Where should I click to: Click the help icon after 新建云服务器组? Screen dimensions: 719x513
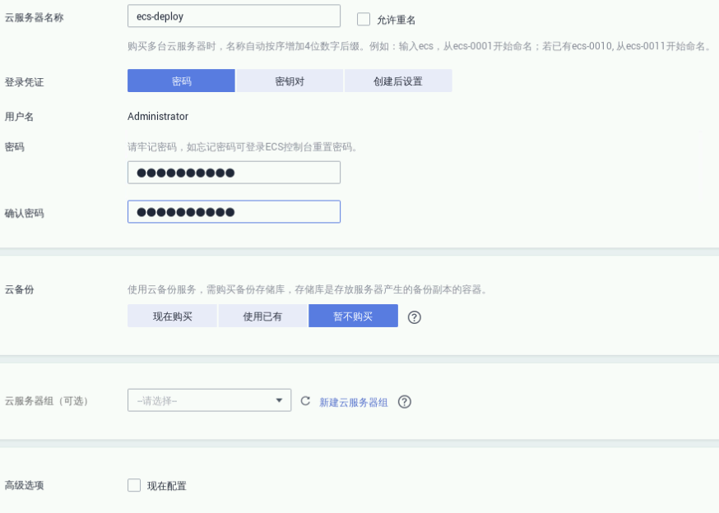[405, 402]
